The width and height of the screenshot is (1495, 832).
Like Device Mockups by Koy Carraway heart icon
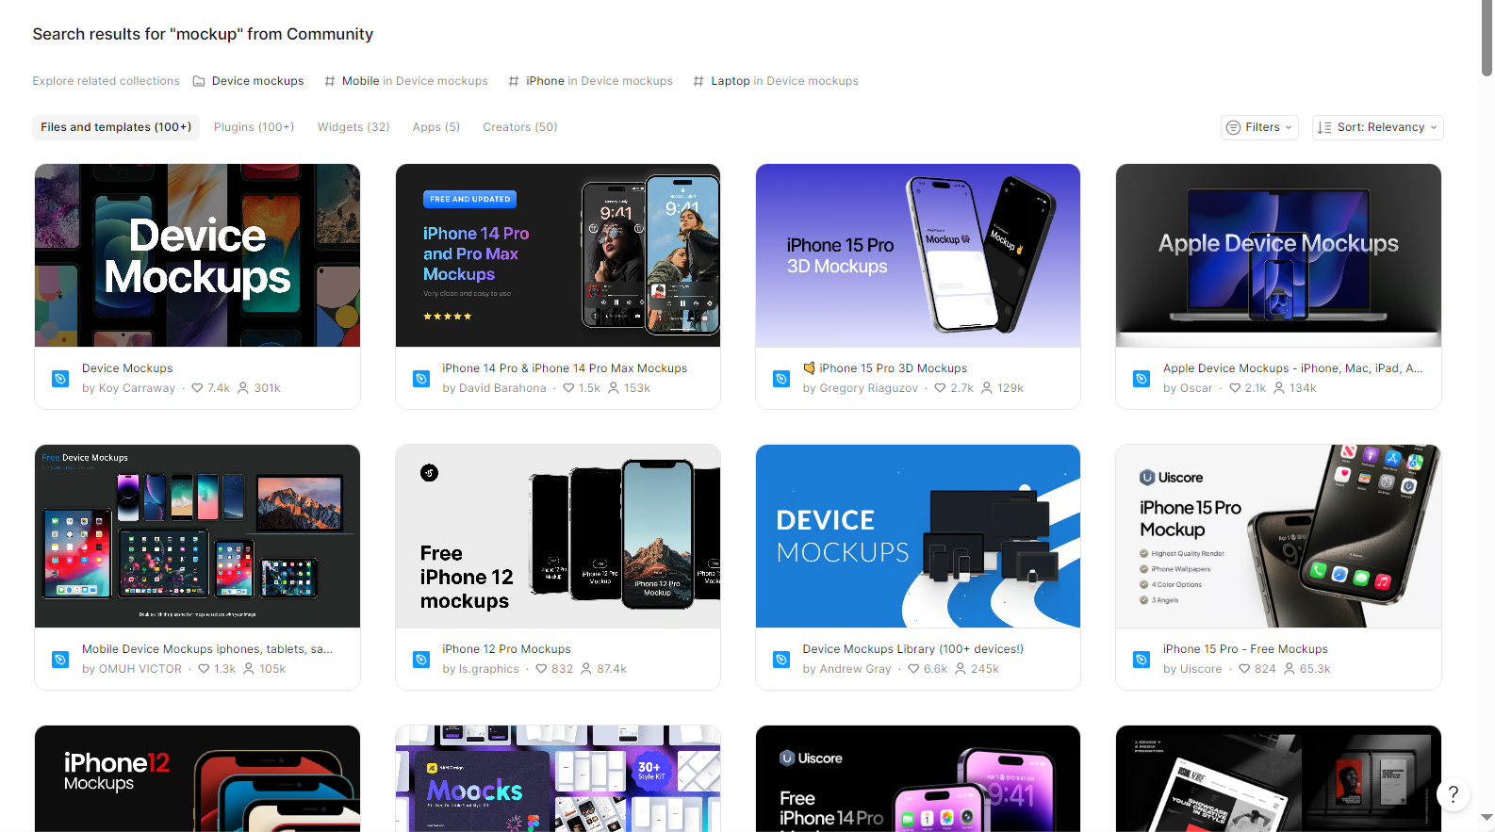(197, 388)
